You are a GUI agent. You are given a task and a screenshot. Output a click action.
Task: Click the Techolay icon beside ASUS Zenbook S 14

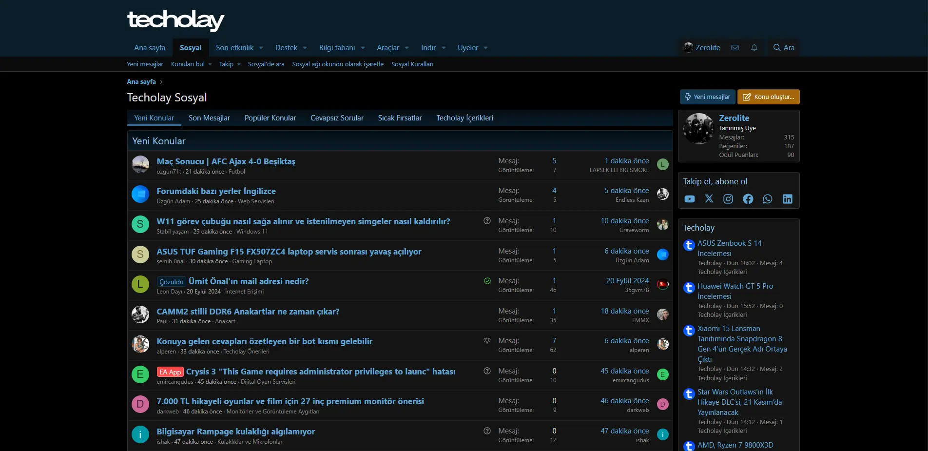click(689, 245)
